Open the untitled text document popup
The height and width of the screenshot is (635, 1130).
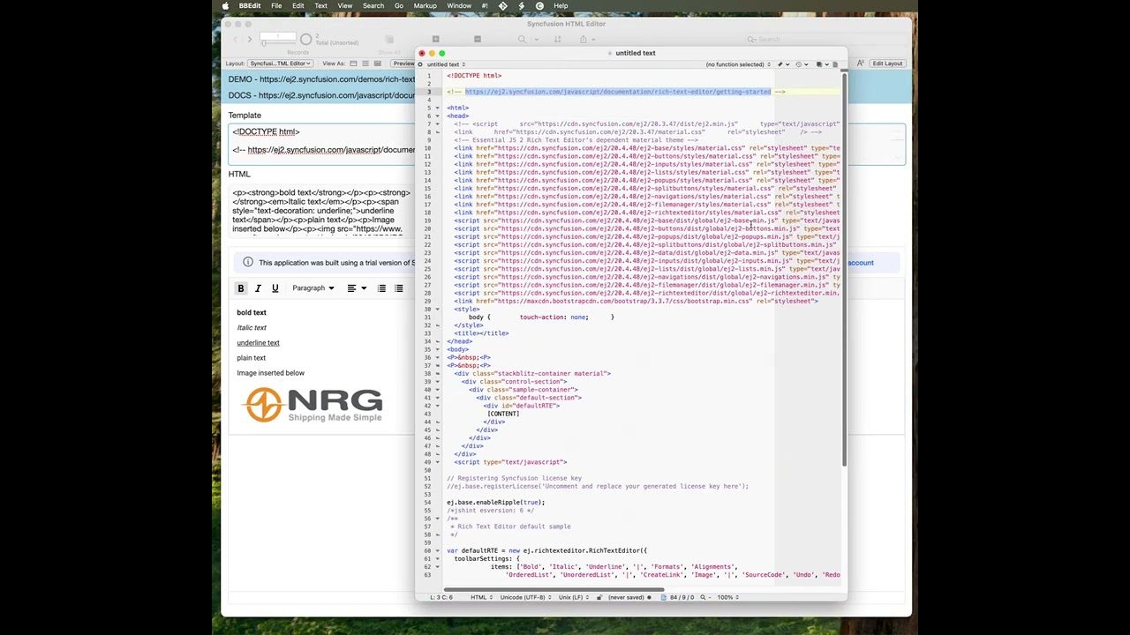tap(445, 64)
